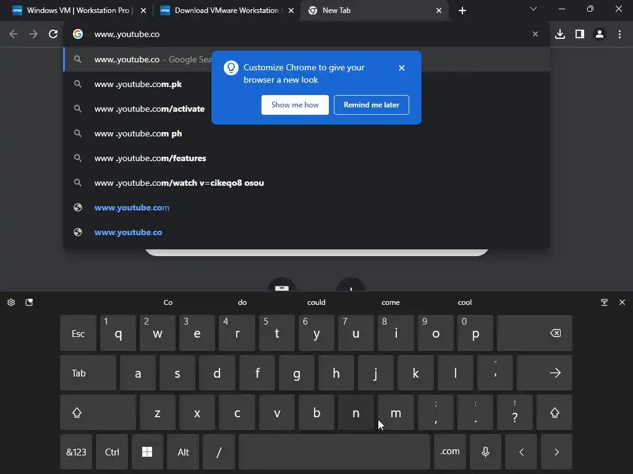Click the back navigation arrow

(x=14, y=35)
